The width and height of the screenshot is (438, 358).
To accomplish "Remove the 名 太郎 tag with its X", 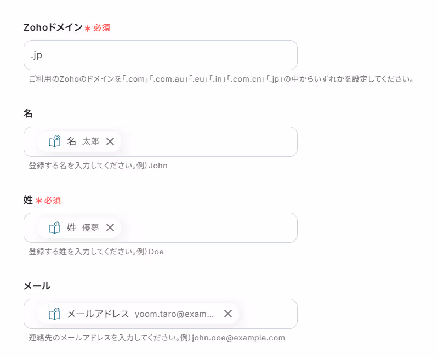I will tap(110, 141).
